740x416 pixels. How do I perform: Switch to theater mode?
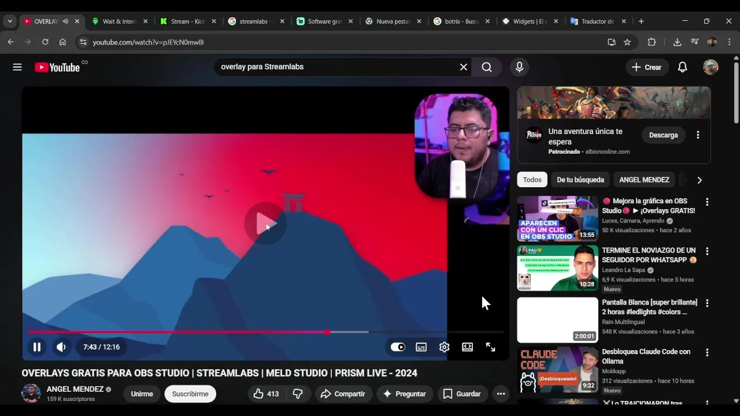467,347
